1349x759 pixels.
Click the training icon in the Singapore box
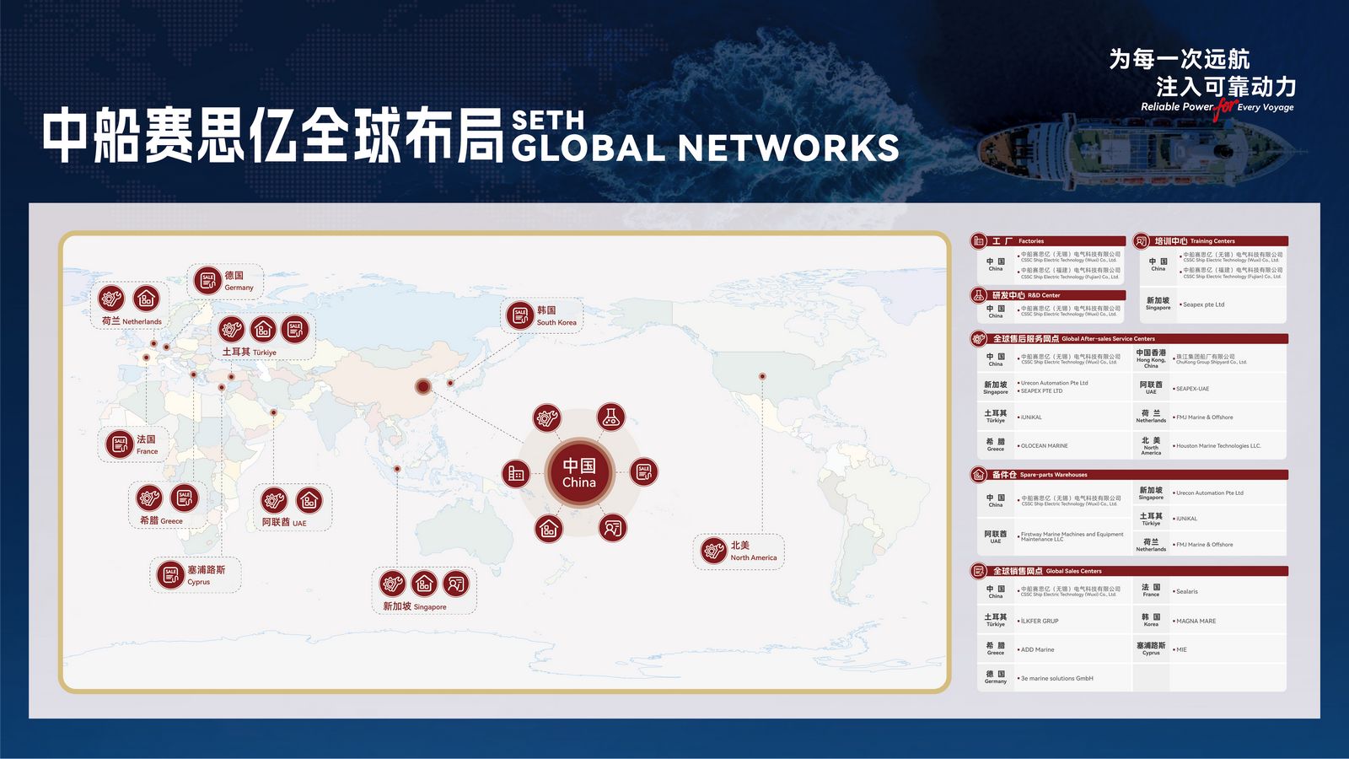(x=456, y=583)
